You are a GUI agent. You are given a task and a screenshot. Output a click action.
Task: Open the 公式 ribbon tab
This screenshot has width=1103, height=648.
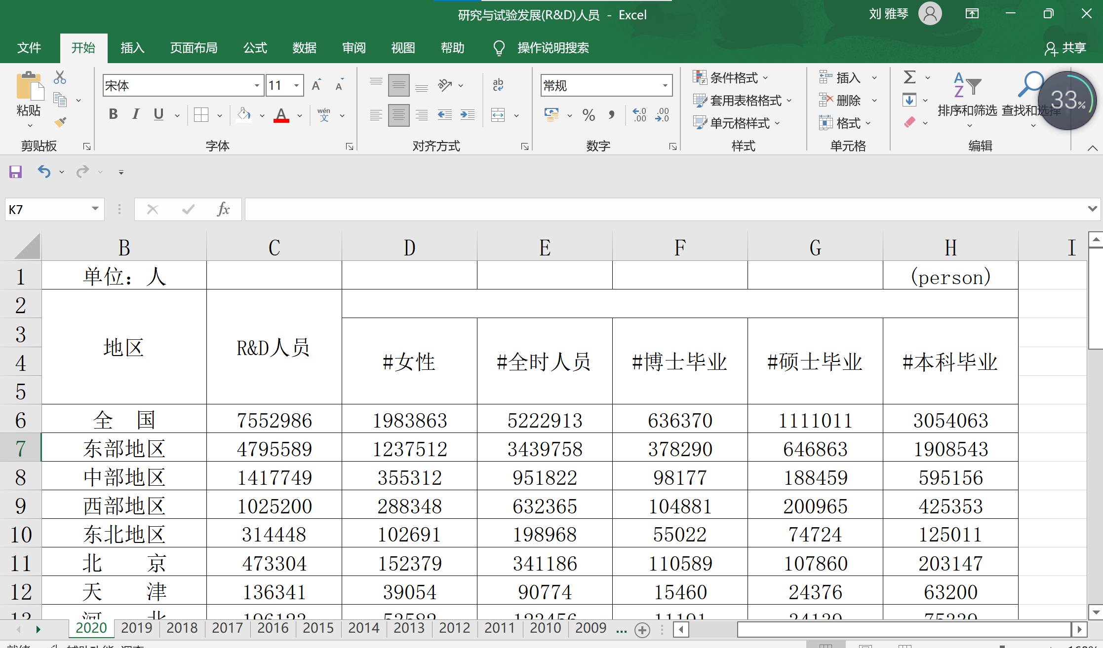point(255,48)
